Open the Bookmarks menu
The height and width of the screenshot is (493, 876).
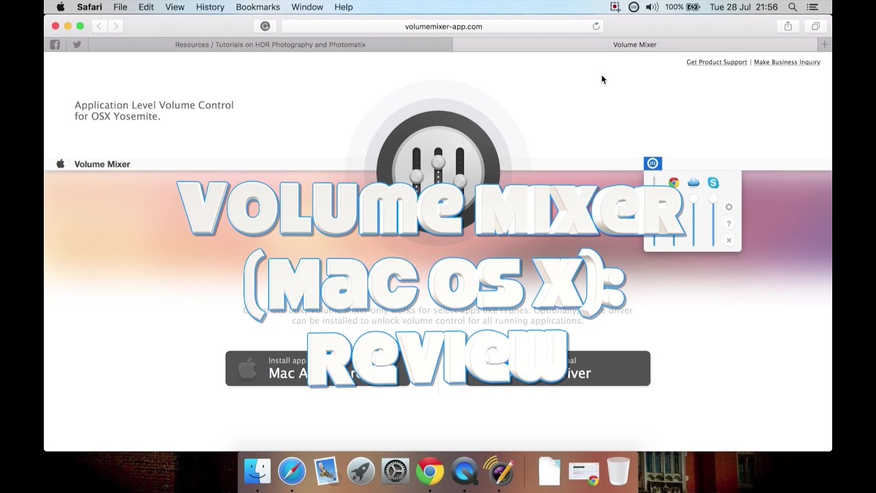point(258,7)
